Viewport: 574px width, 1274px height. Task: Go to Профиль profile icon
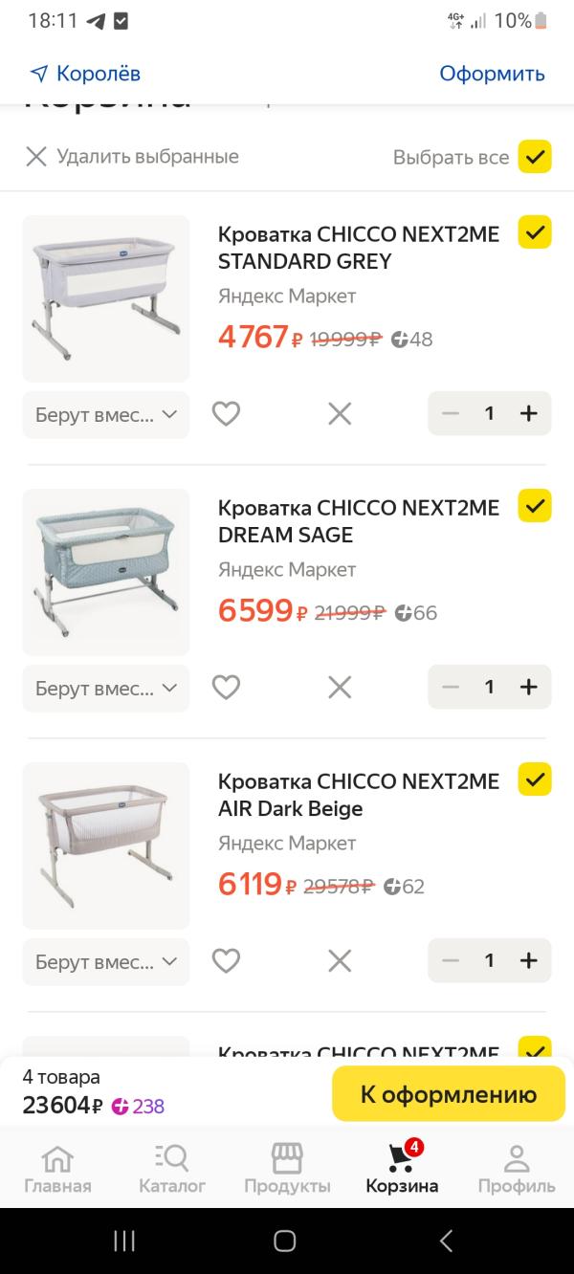pos(517,1168)
